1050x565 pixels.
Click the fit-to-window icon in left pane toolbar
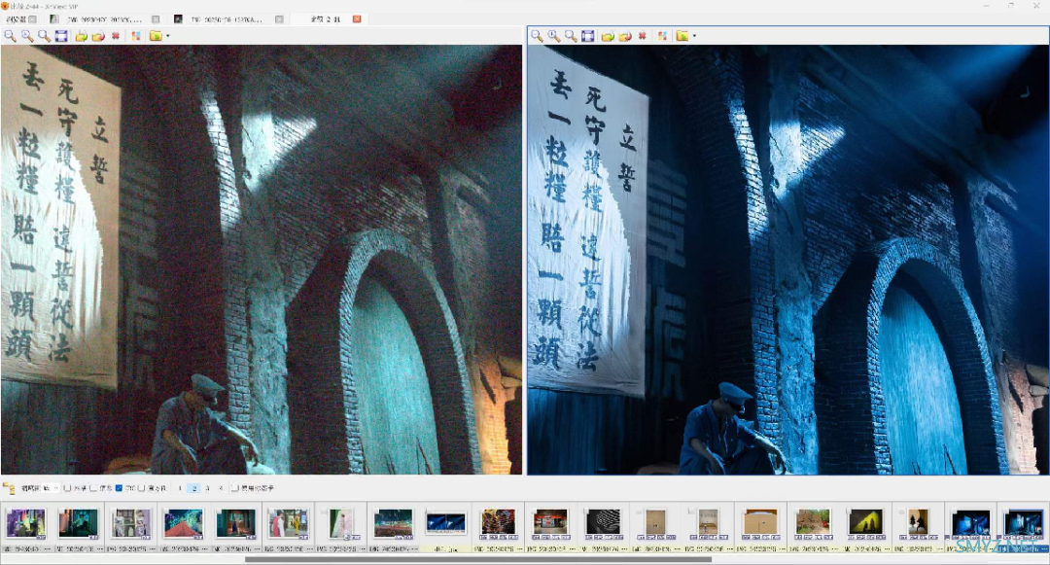pyautogui.click(x=61, y=36)
